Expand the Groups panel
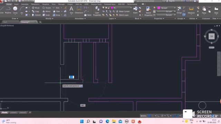221x124 pixels. tap(181, 18)
